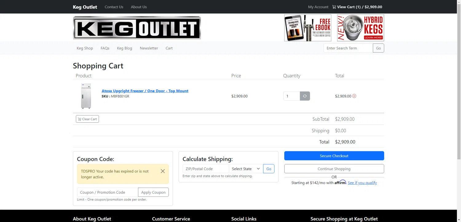Open Keg Shop menu item

click(x=85, y=48)
